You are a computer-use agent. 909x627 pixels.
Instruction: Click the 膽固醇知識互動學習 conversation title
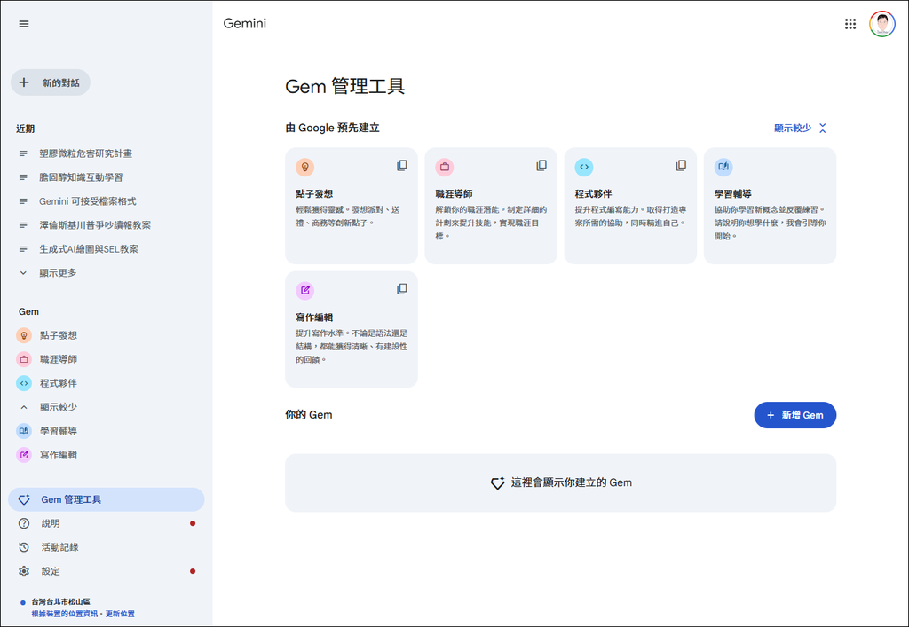click(81, 177)
